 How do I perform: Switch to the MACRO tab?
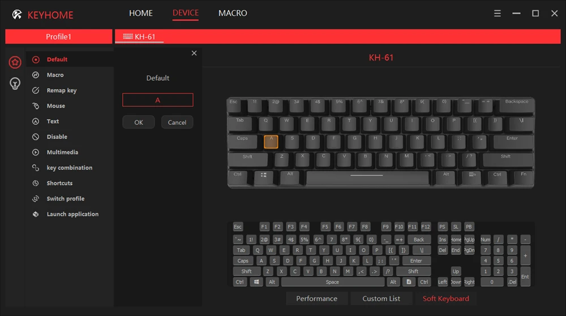point(233,14)
